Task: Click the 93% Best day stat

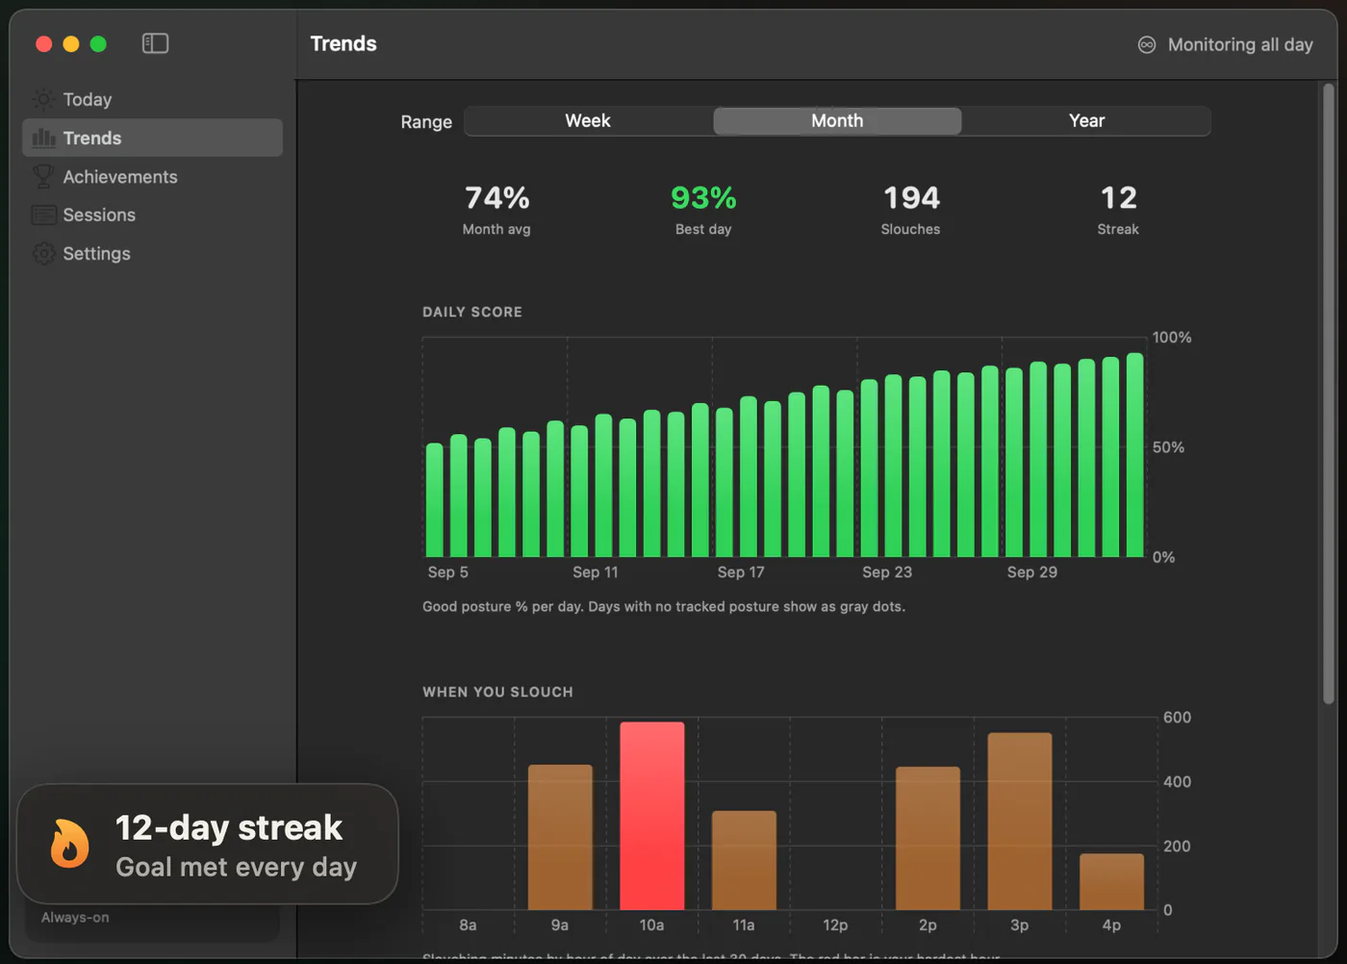Action: pyautogui.click(x=703, y=209)
